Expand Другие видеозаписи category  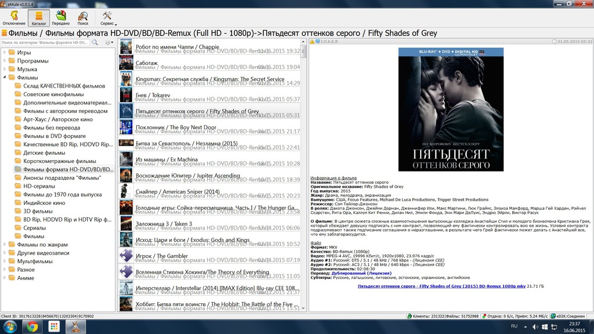5,253
